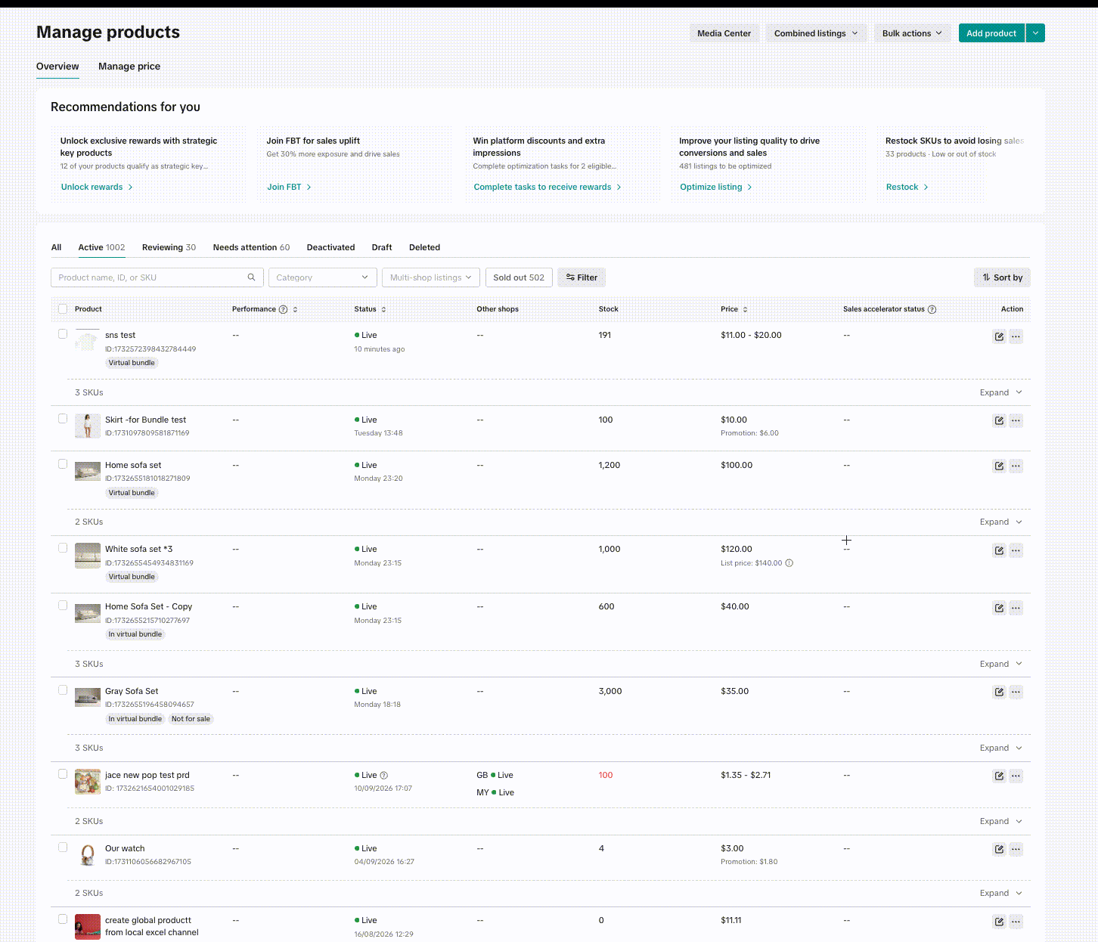
Task: Select the Skirt -for Bundle test checkbox
Action: point(63,419)
